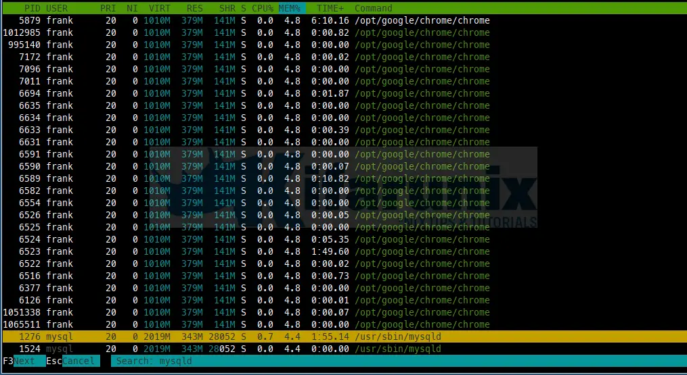Select the TIME+ column header

point(330,8)
